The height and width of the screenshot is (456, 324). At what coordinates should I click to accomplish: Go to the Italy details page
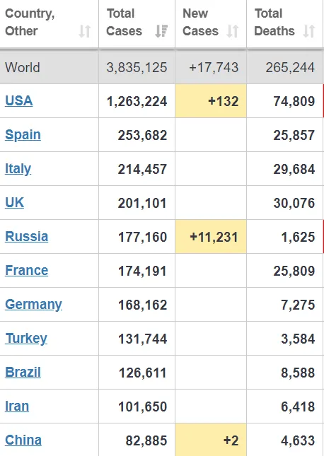(x=18, y=169)
